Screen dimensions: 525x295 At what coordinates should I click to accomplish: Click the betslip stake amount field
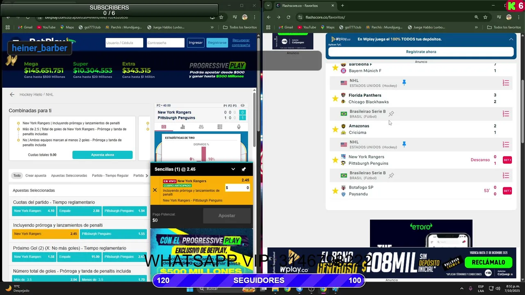point(237,188)
